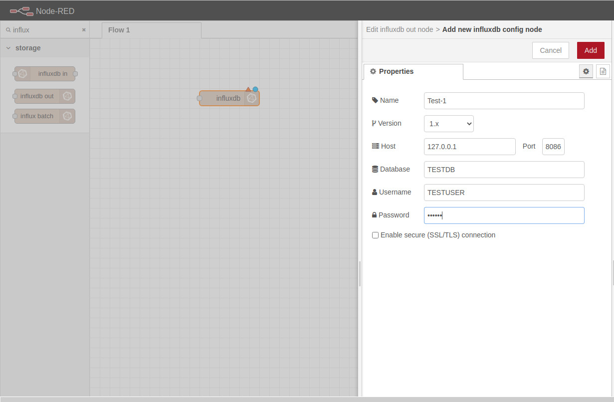Enable secure (SSL/TLS) connection checkbox

coord(375,235)
